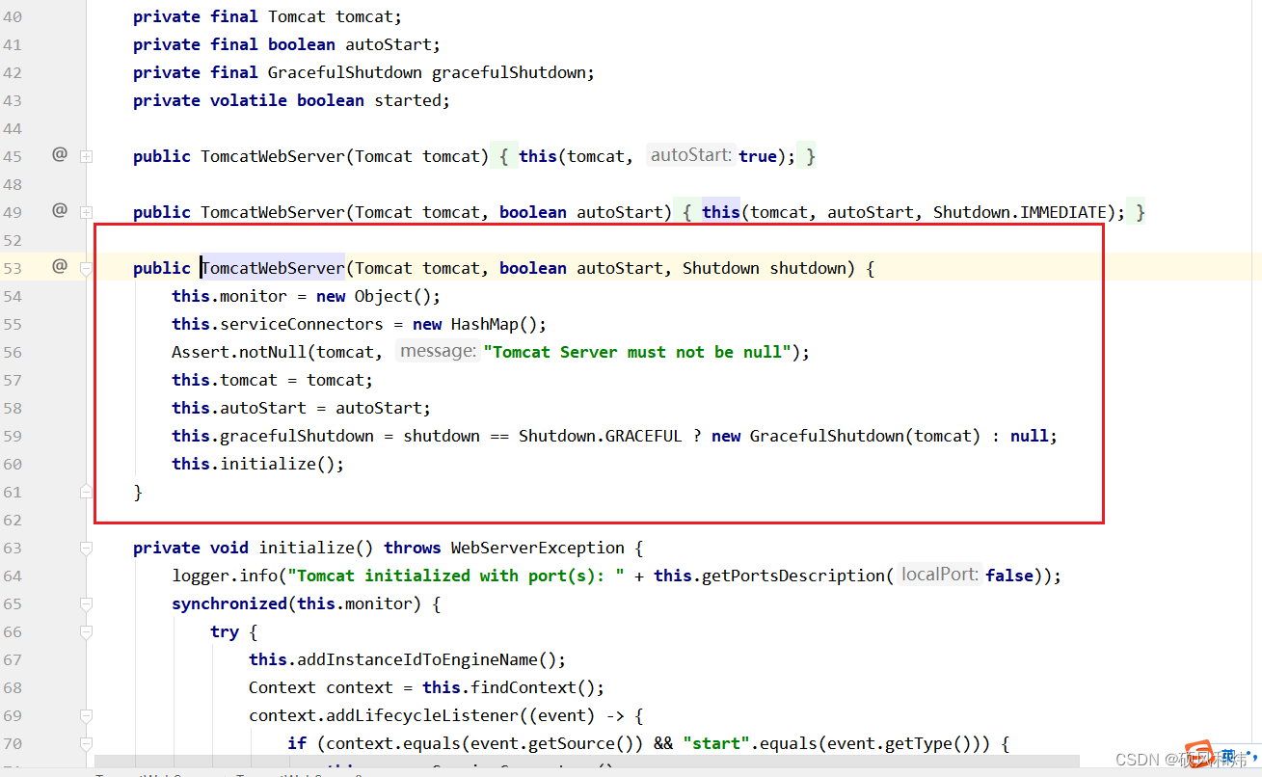Click line number 68 in the gutter
Image resolution: width=1262 pixels, height=777 pixels.
(13, 687)
